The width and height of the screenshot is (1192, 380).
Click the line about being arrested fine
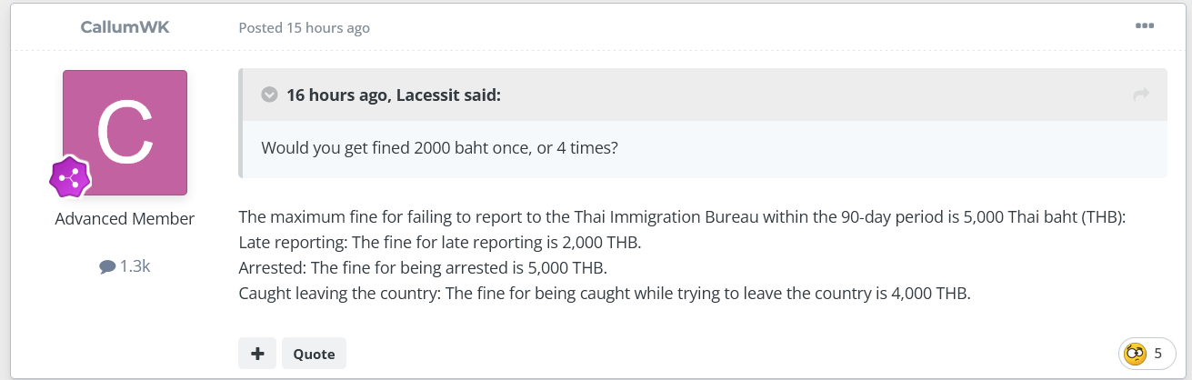[423, 269]
